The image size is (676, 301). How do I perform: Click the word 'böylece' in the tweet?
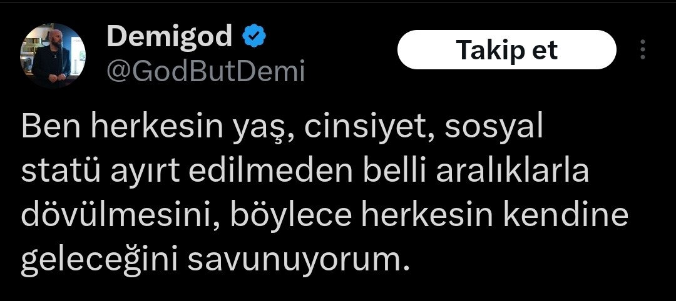click(292, 216)
